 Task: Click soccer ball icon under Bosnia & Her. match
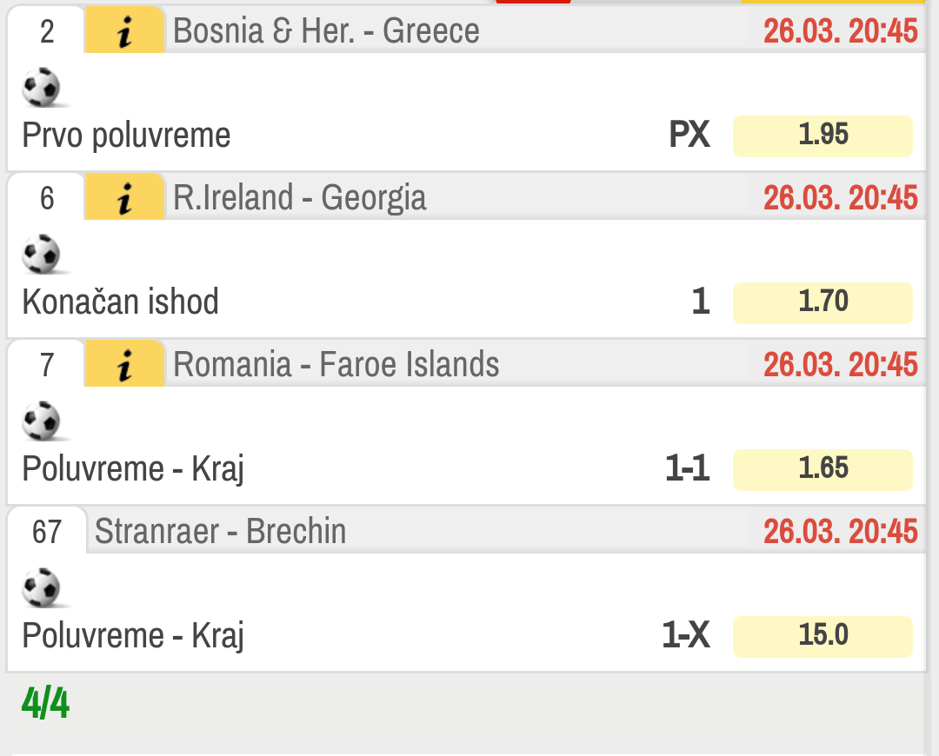(x=42, y=88)
